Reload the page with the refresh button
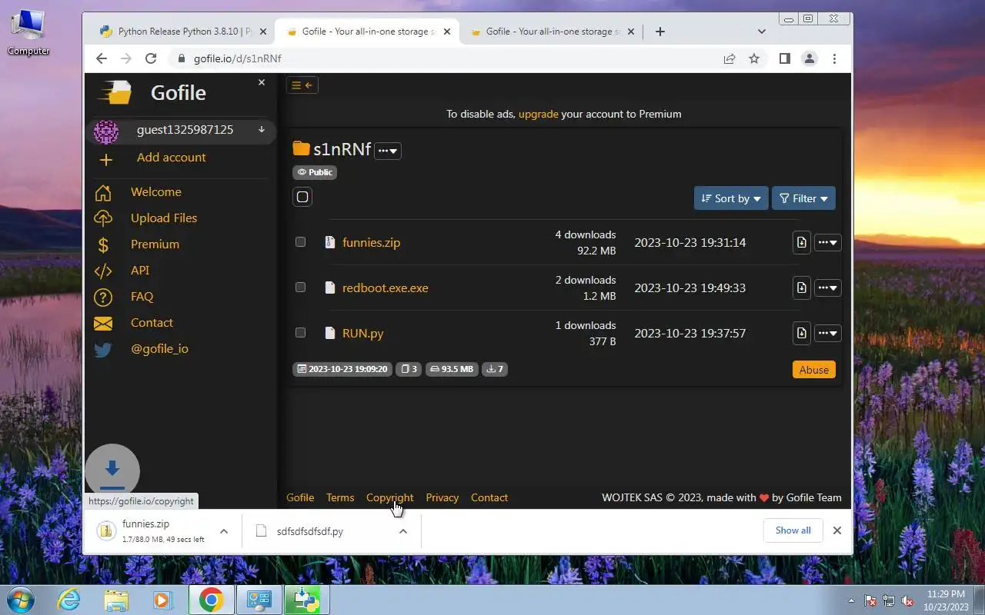Viewport: 985px width, 615px height. 151,58
